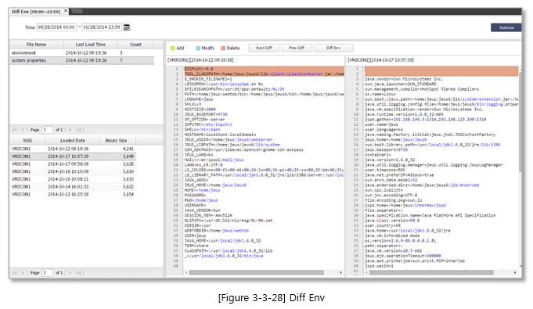The width and height of the screenshot is (533, 309).
Task: Click the java.vendor=Sun Microsystems Inc. line
Action: pyautogui.click(x=404, y=79)
